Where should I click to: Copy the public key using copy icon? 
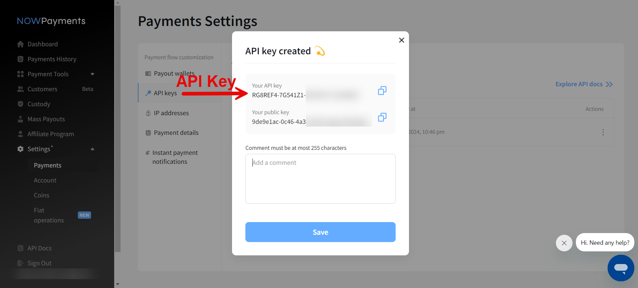point(382,117)
